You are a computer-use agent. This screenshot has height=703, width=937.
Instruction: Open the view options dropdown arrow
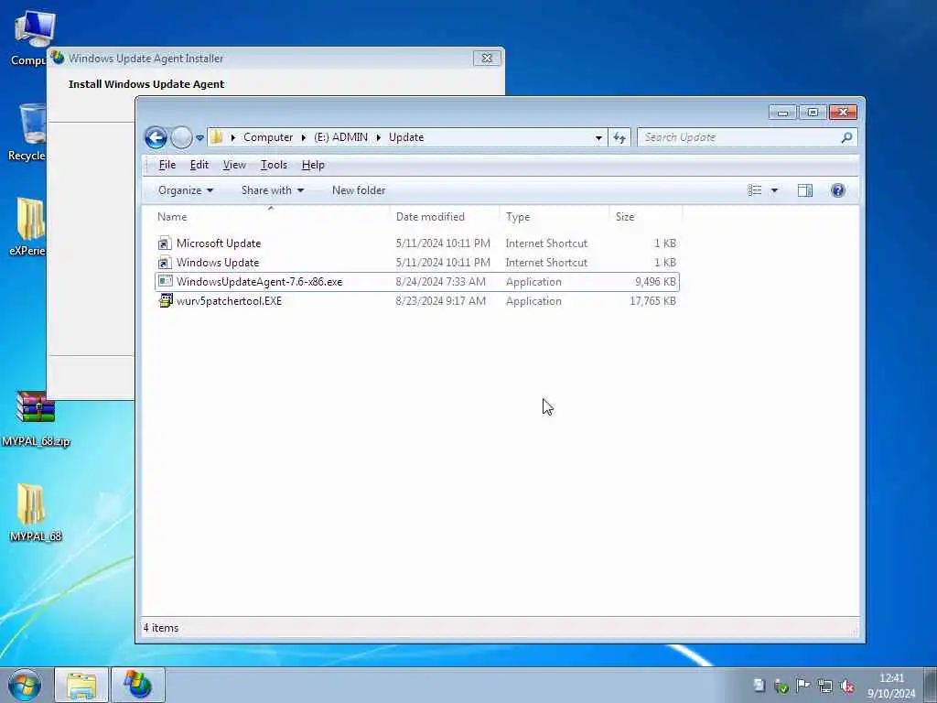pyautogui.click(x=774, y=190)
